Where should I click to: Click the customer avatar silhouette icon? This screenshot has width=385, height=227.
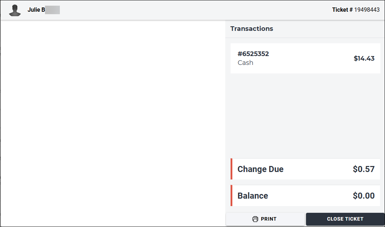pos(15,10)
